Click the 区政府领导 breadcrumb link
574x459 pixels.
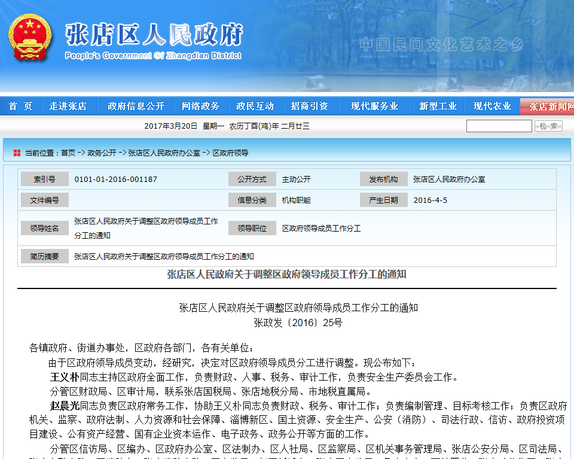(230, 153)
